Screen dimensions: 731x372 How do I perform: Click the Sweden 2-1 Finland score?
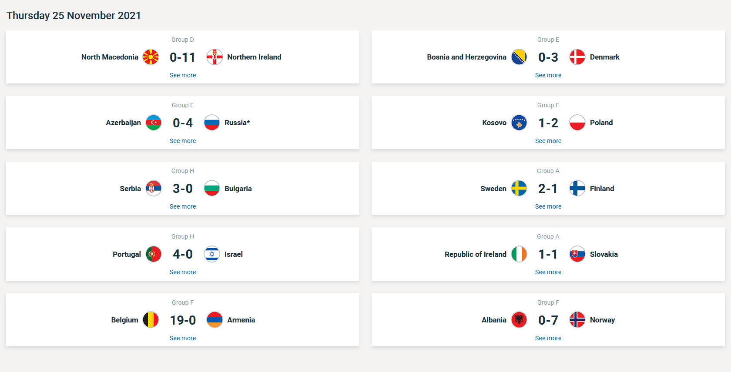pos(548,189)
